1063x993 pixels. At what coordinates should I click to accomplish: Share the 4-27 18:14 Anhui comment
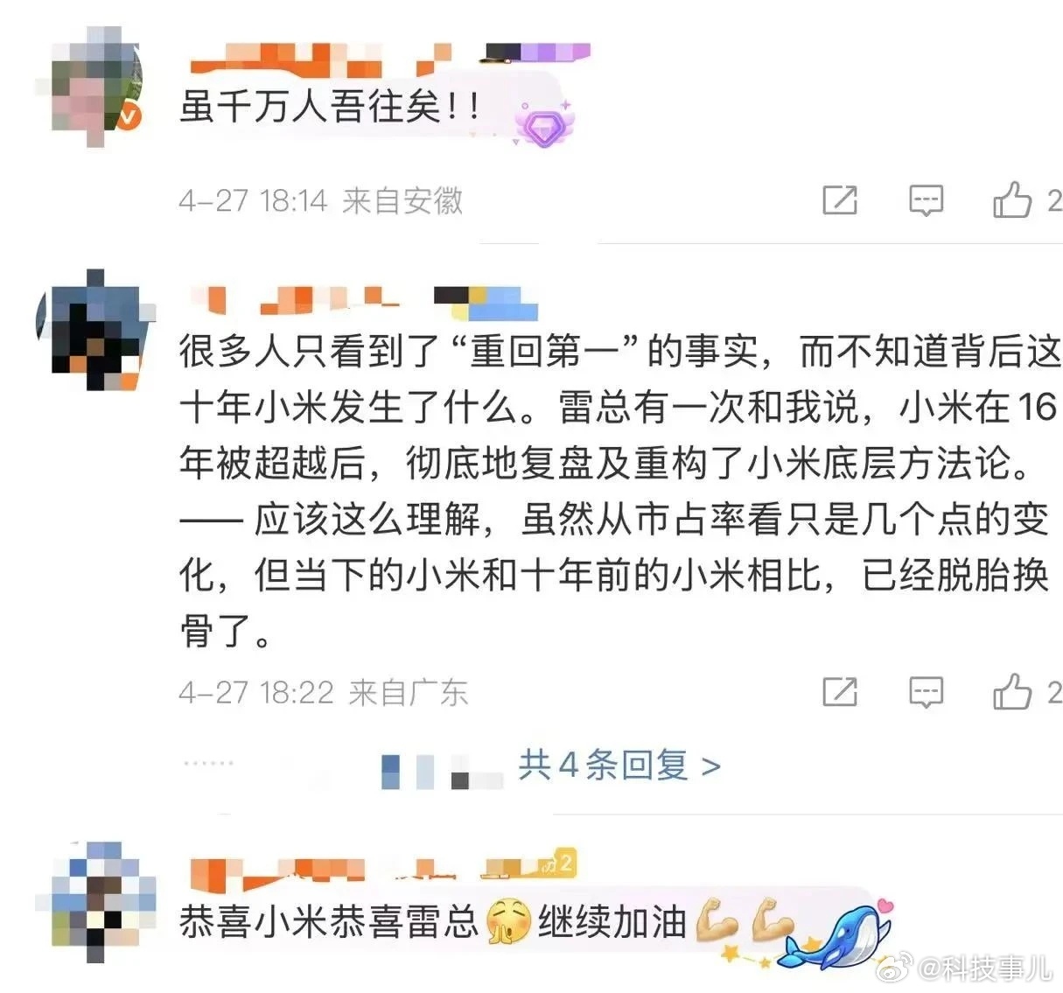click(839, 201)
